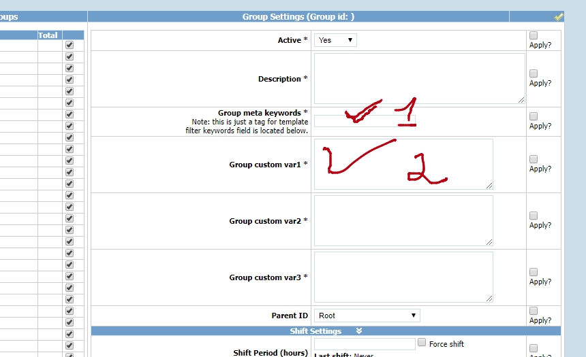The width and height of the screenshot is (586, 357).
Task: Focus the Group meta keywords input
Action: coord(365,121)
